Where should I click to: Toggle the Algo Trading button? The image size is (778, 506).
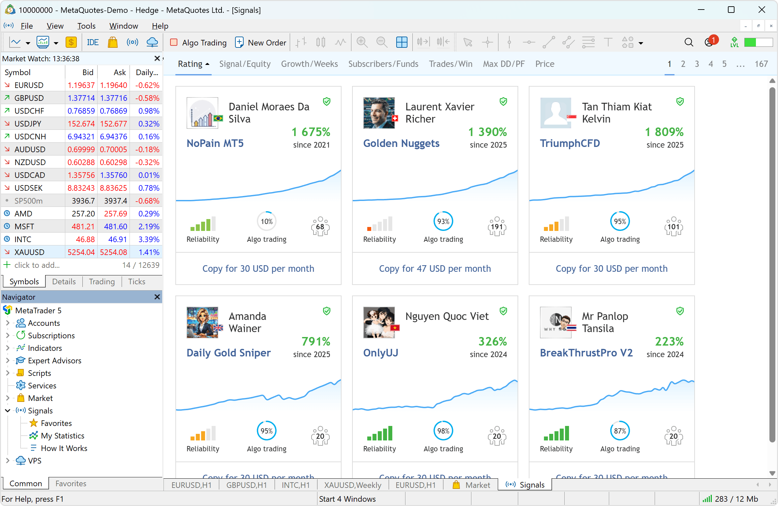pos(198,42)
